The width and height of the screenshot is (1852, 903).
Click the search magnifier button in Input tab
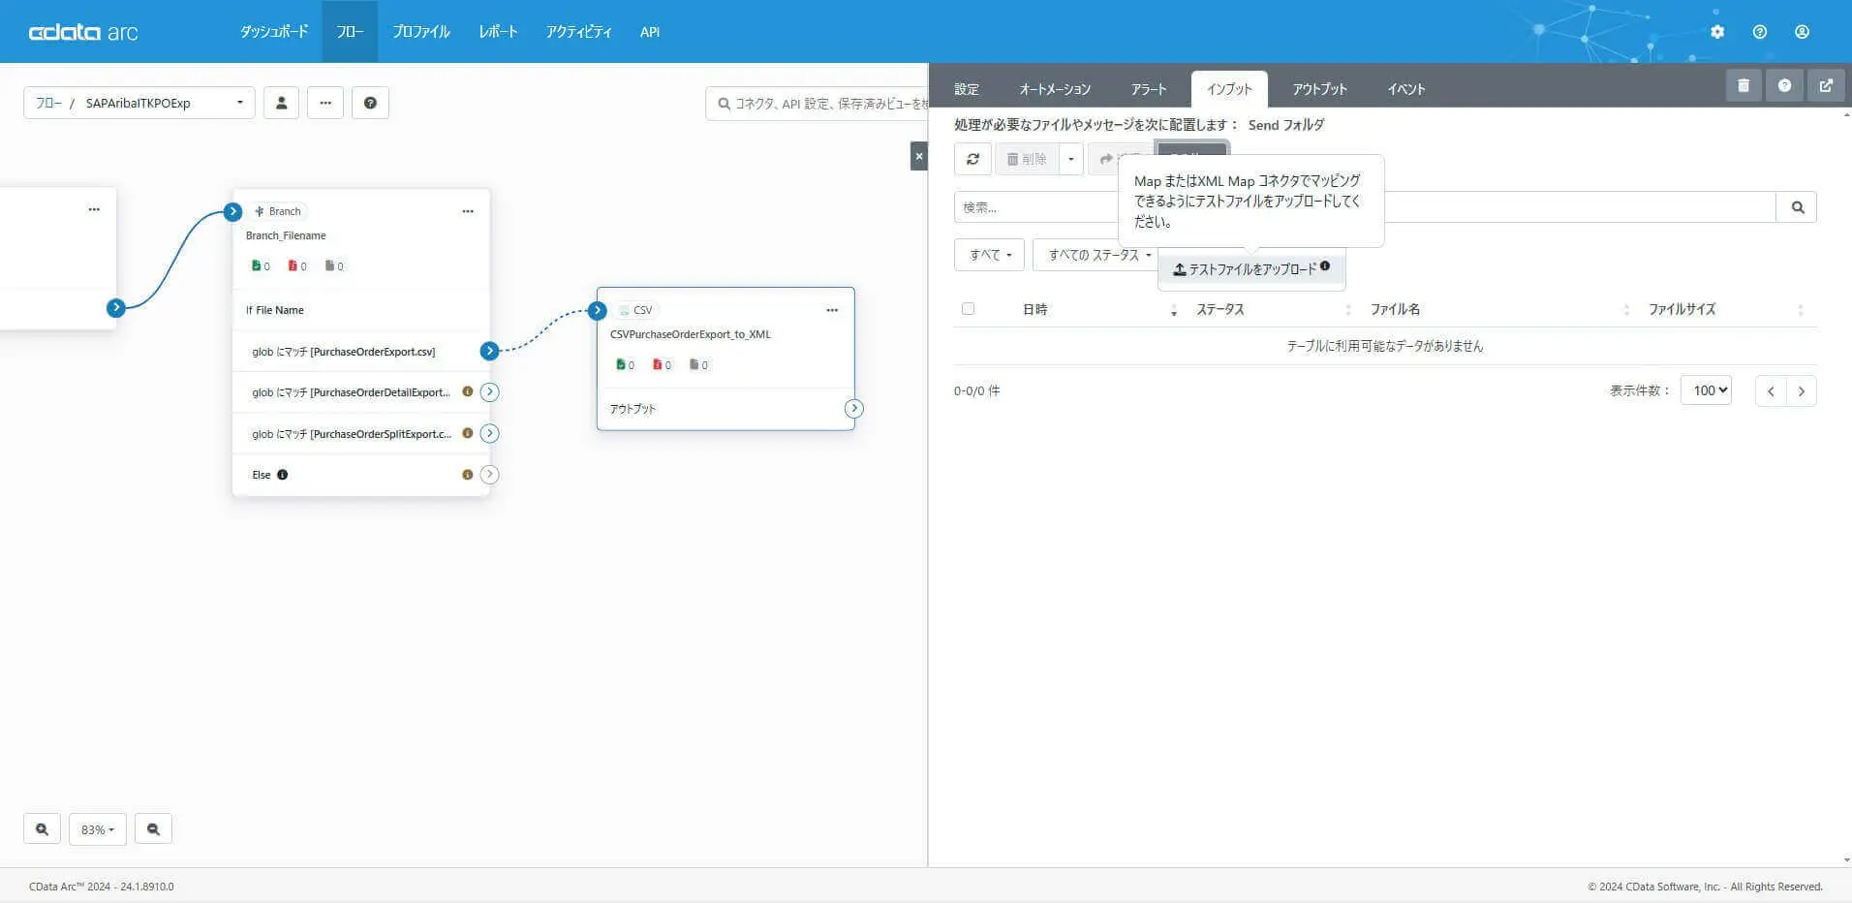tap(1797, 207)
